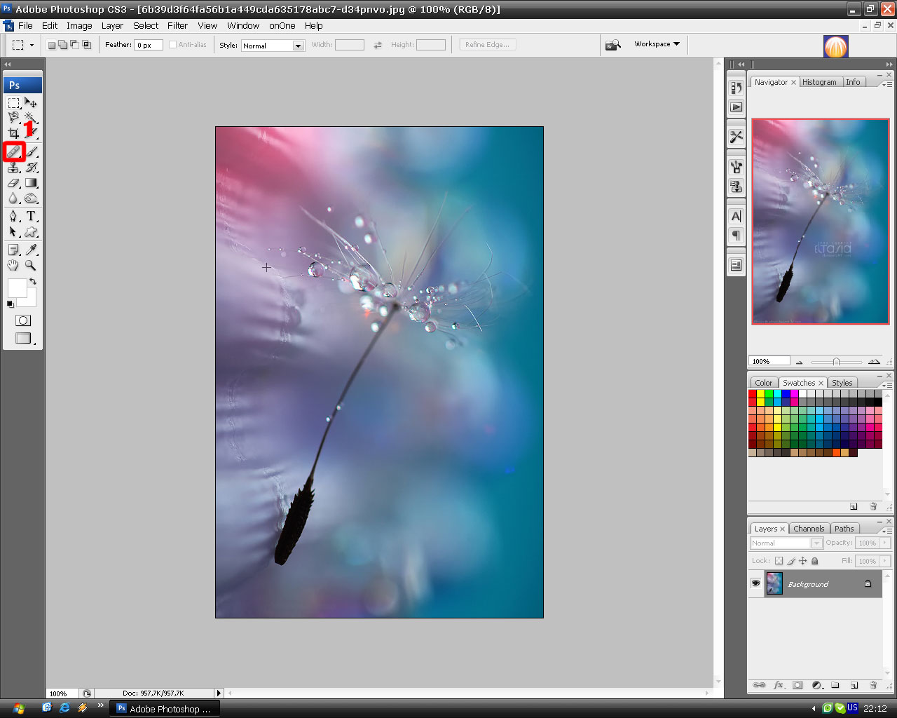Select the Brush tool
The image size is (897, 718).
click(x=31, y=151)
